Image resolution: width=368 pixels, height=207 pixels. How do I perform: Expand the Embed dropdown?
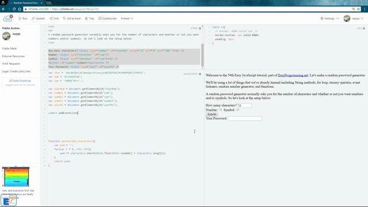coord(127,18)
